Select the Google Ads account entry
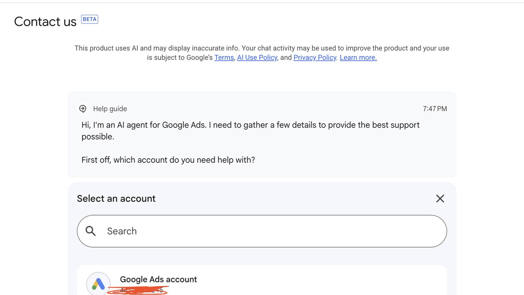 [262, 280]
